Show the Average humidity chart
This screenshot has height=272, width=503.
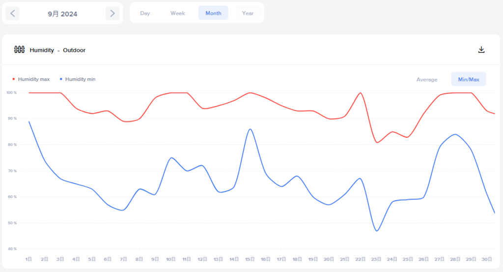point(427,79)
